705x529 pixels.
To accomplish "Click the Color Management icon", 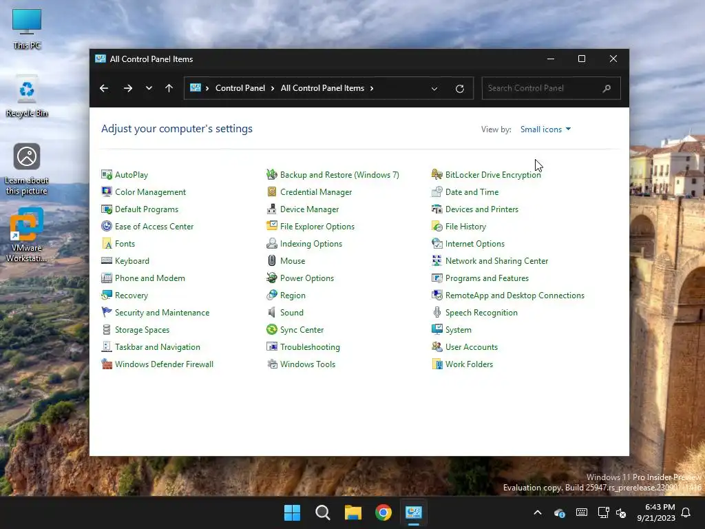I will [x=107, y=191].
